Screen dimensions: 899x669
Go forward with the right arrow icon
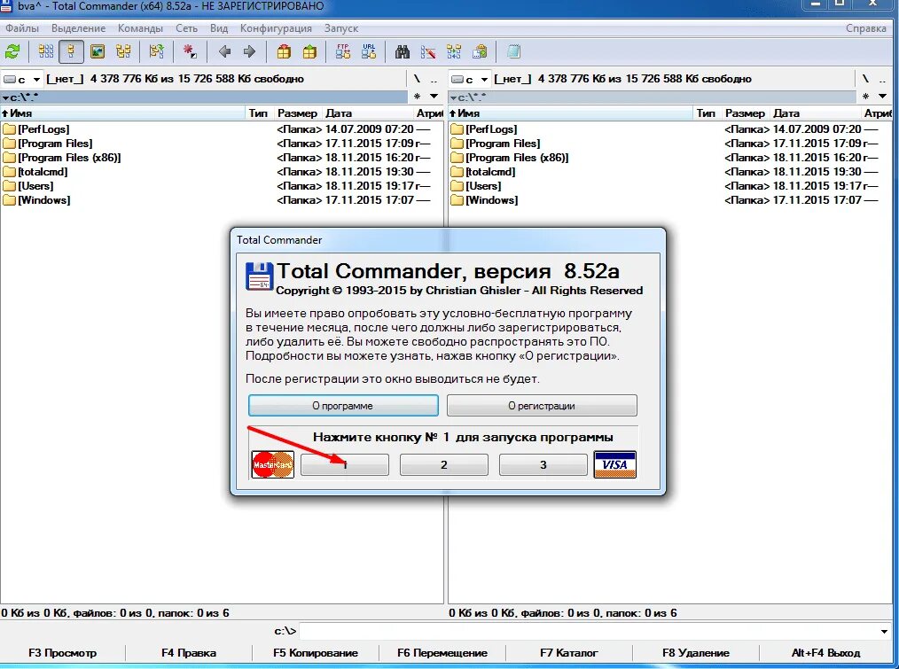point(249,51)
